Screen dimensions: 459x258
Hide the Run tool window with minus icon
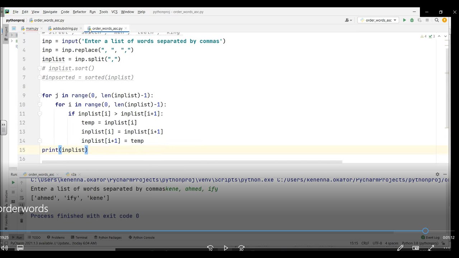(445, 175)
